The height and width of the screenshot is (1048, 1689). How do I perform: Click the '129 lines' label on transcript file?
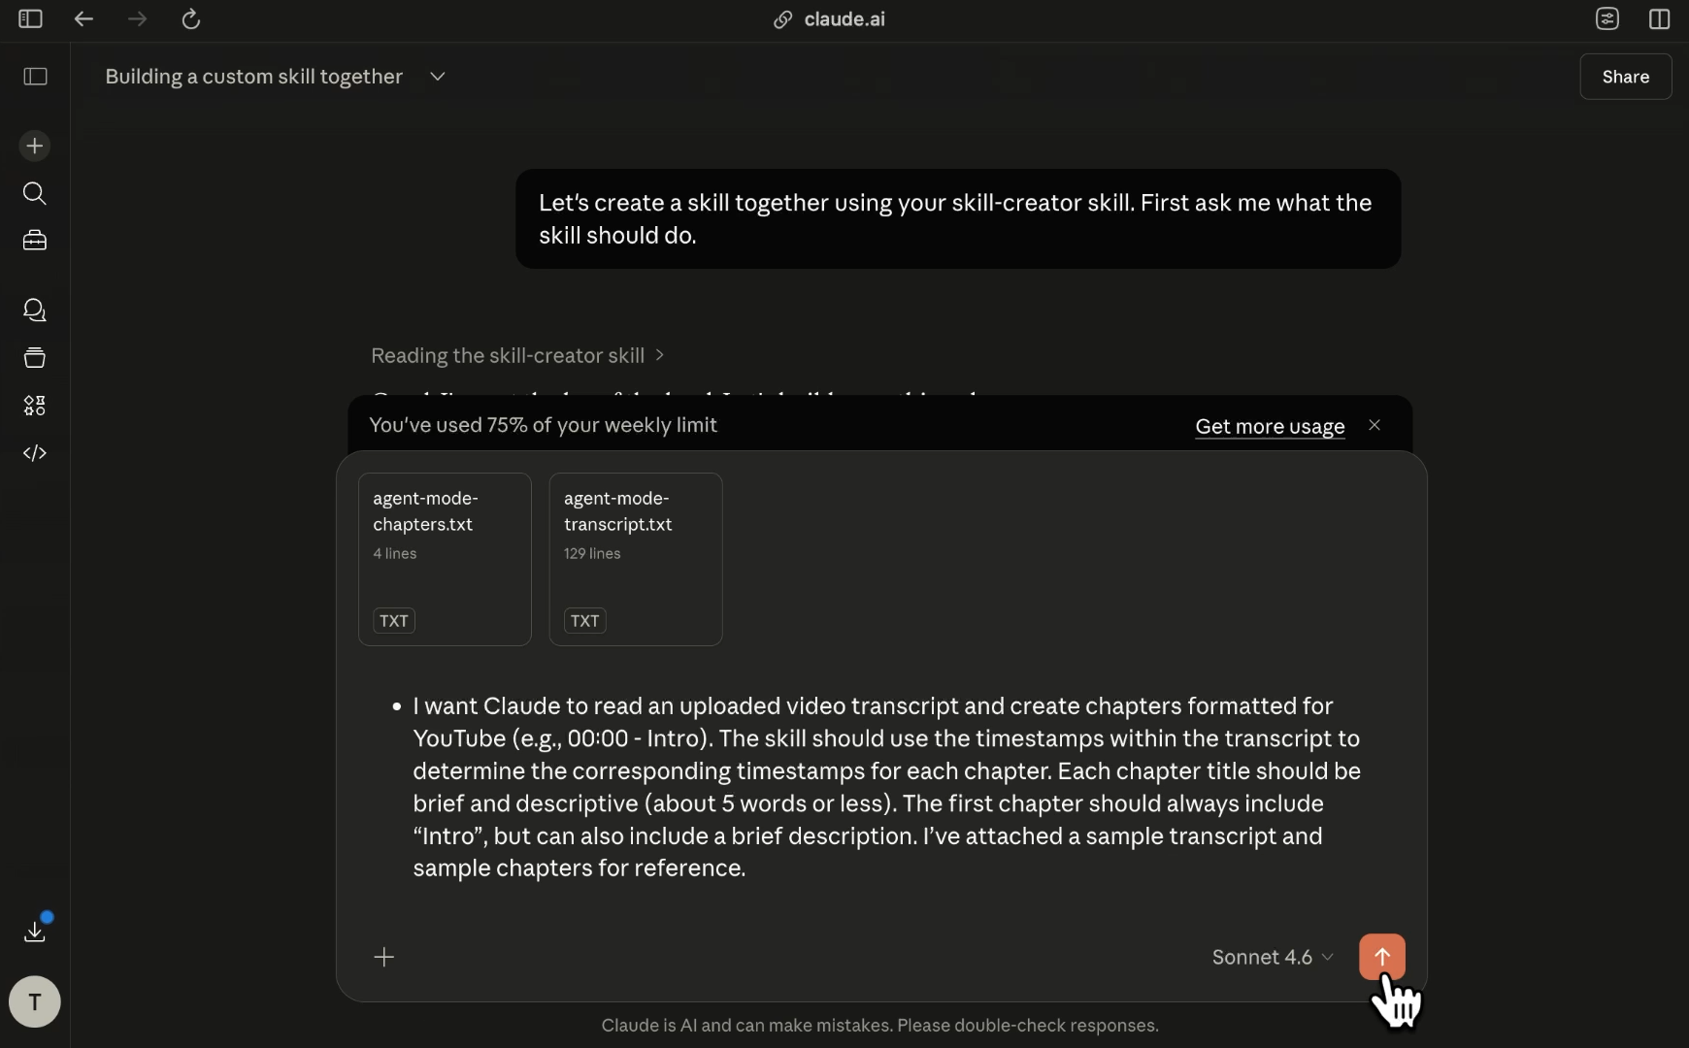[592, 553]
